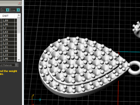Select the 1,88 DWT cell
This screenshot has width=140, height=105.
(x=8, y=51)
